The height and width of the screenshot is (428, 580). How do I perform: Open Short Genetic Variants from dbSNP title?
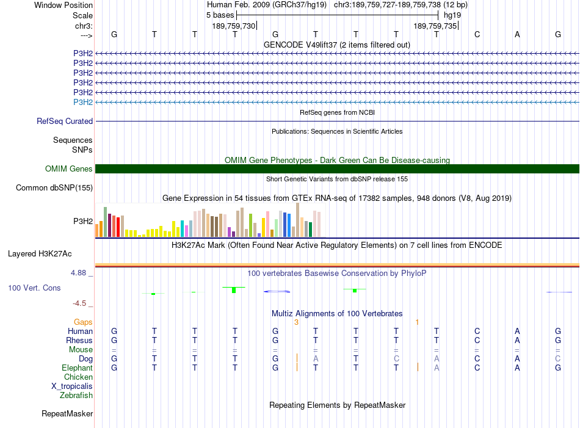coord(337,179)
